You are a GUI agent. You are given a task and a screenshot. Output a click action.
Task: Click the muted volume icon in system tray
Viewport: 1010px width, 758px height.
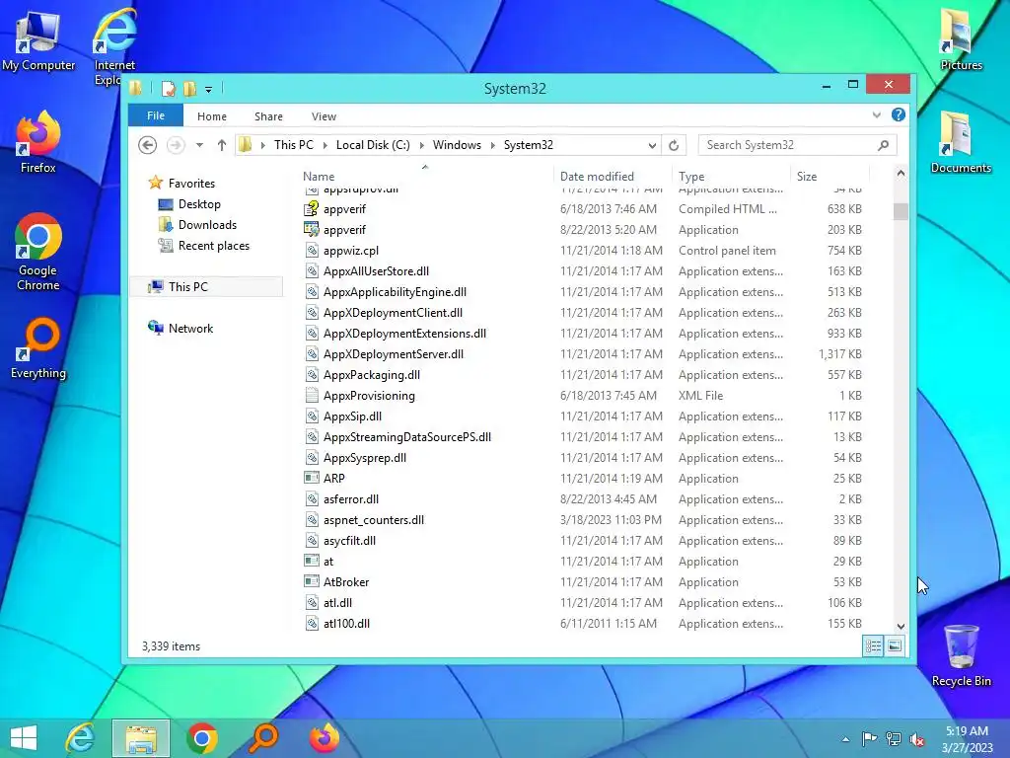917,739
